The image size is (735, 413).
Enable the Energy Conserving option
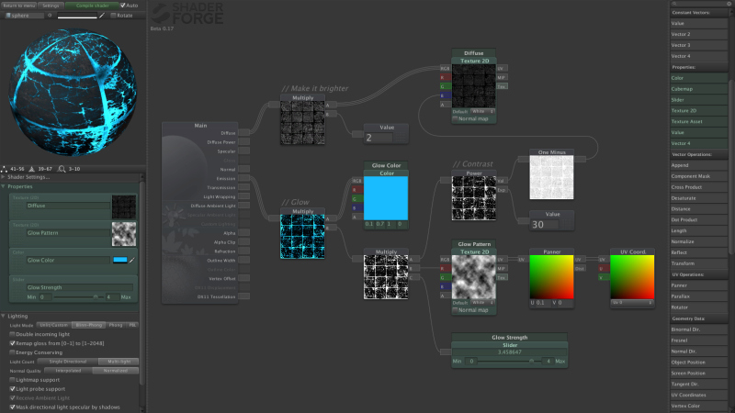[x=12, y=352]
